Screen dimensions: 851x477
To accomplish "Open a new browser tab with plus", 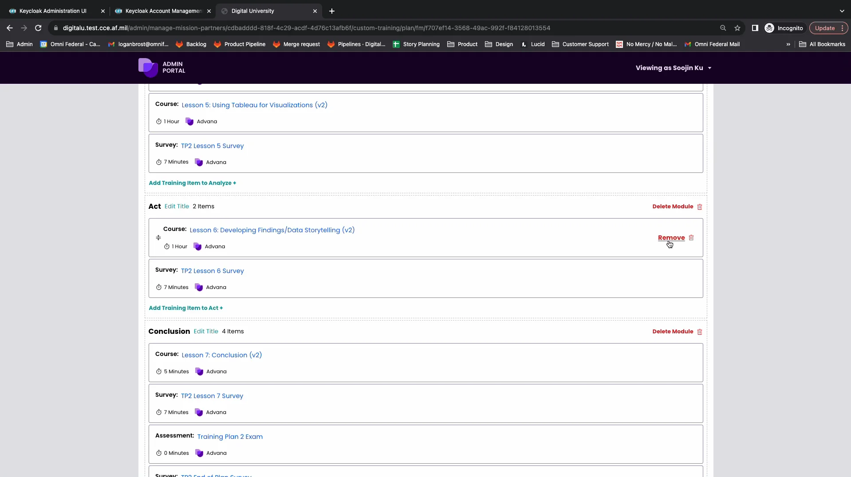I will (332, 11).
